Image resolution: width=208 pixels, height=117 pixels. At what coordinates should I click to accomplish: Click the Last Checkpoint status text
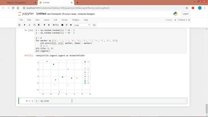(61, 14)
